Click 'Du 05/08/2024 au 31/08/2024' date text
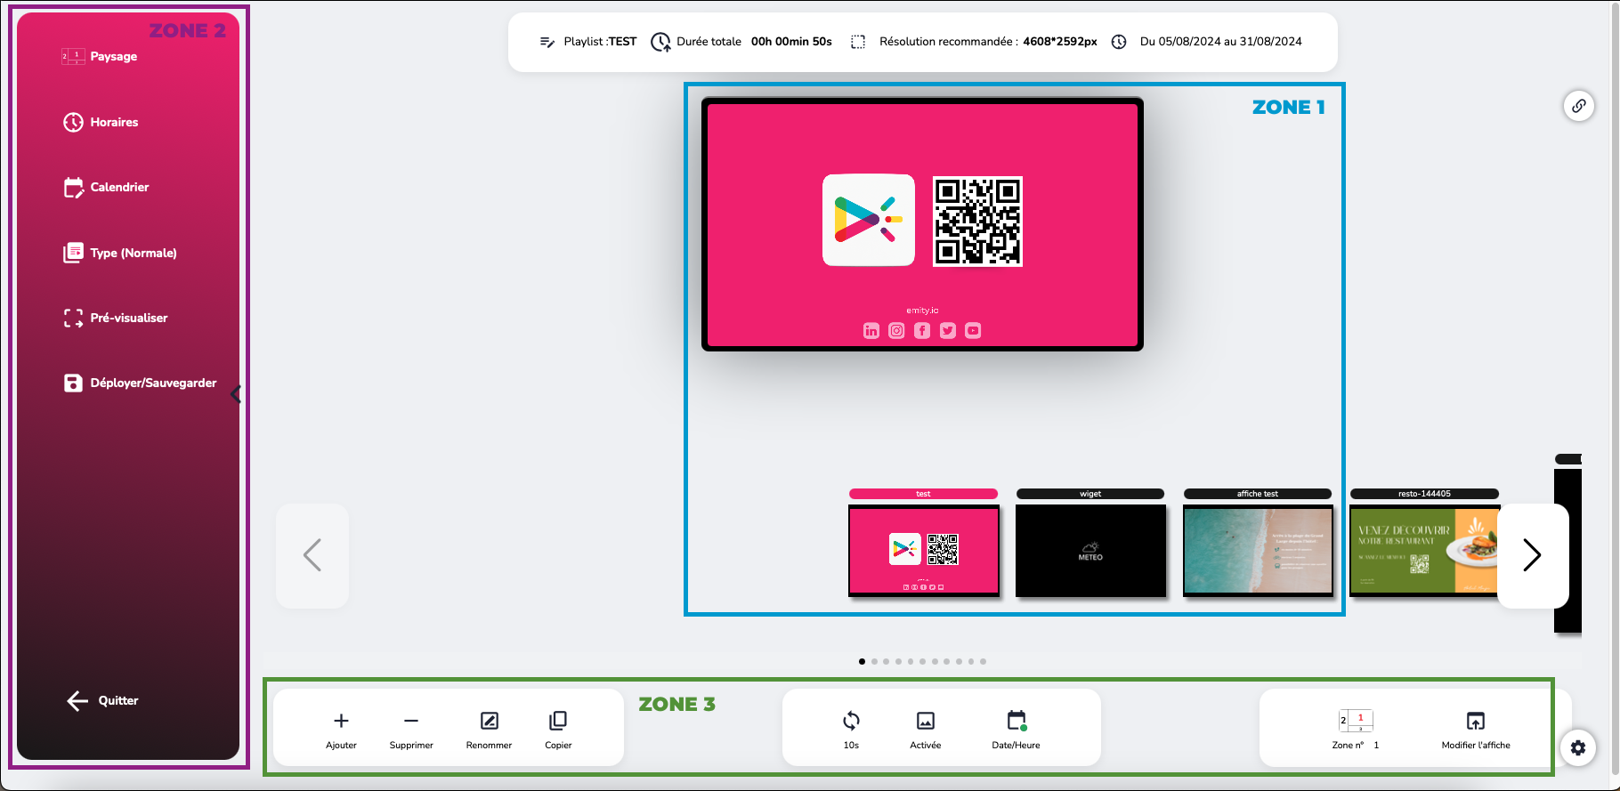 coord(1221,42)
